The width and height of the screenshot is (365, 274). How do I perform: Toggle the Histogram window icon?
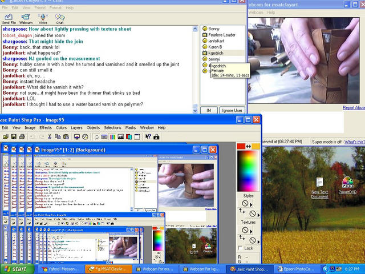point(120,137)
